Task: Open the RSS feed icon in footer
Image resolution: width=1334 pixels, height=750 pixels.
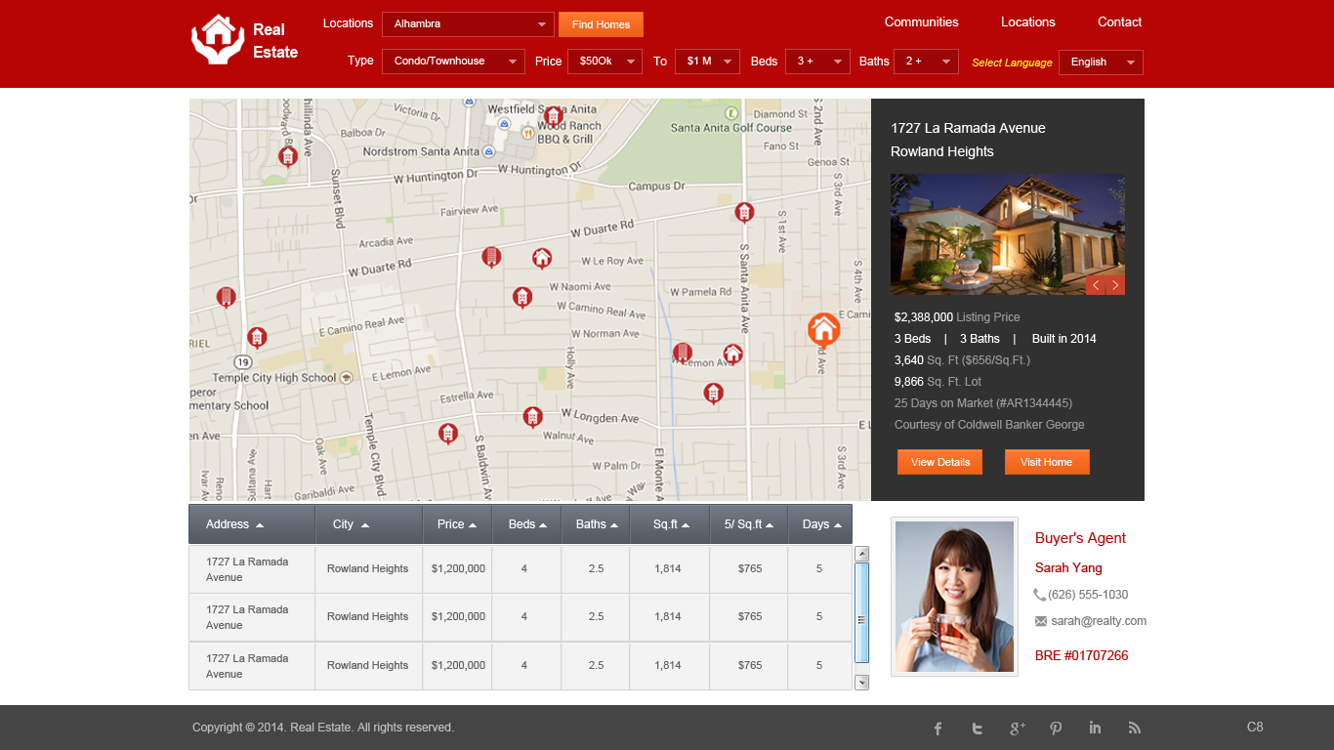Action: 1134,728
